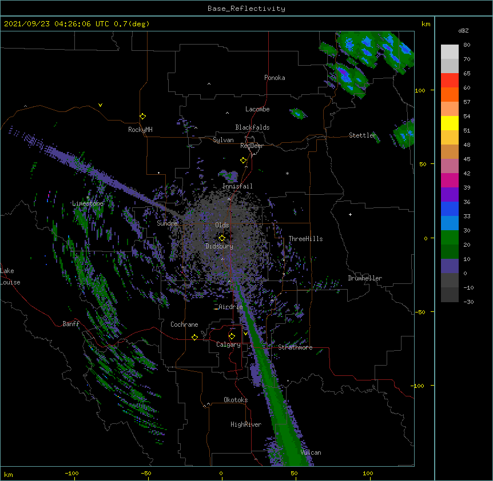Click the white caret marker west of Lacombe
This screenshot has width=493, height=481.
tap(227, 113)
